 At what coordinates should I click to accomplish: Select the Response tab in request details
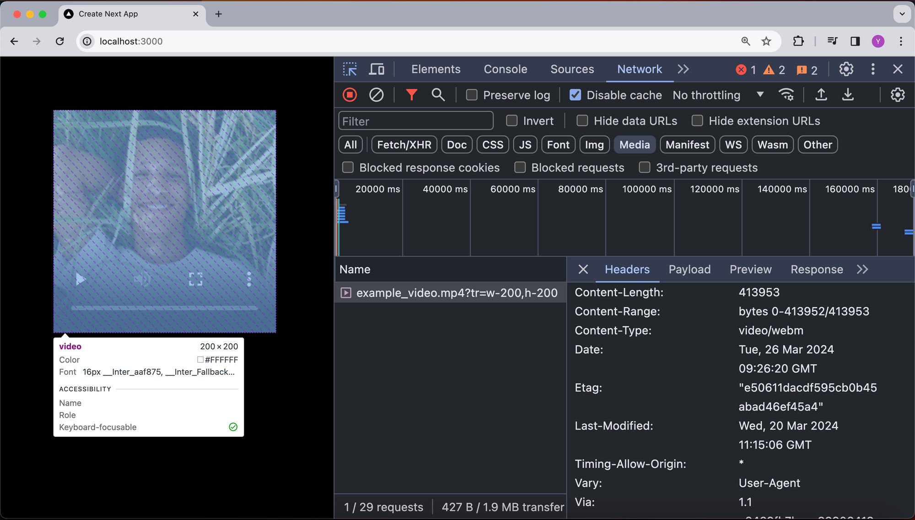(x=817, y=269)
